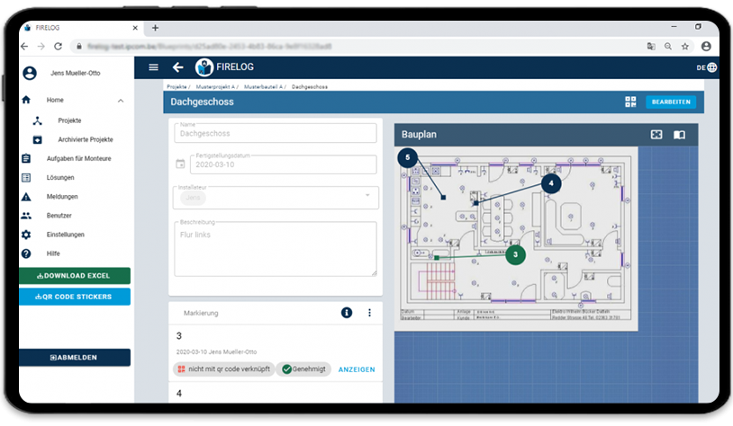This screenshot has width=733, height=426.
Task: Click the info icon in Markierung header
Action: (x=347, y=313)
